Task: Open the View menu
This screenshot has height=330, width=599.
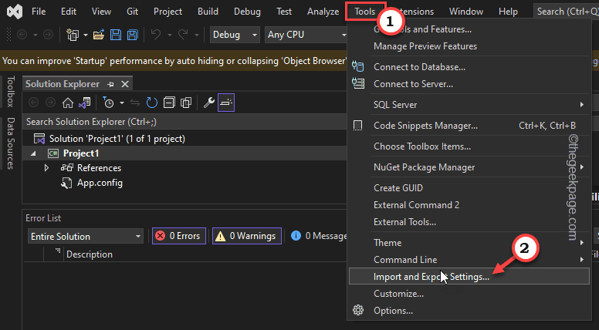Action: [x=101, y=12]
